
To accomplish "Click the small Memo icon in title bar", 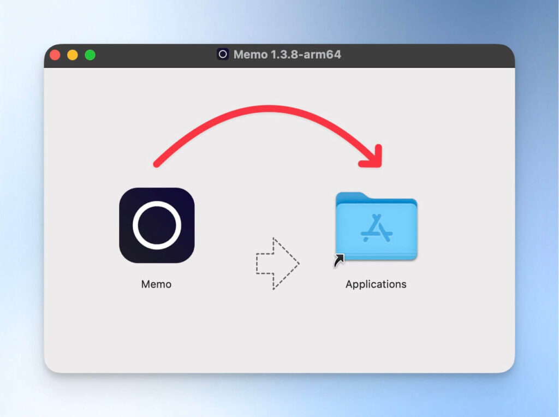I will [x=223, y=54].
